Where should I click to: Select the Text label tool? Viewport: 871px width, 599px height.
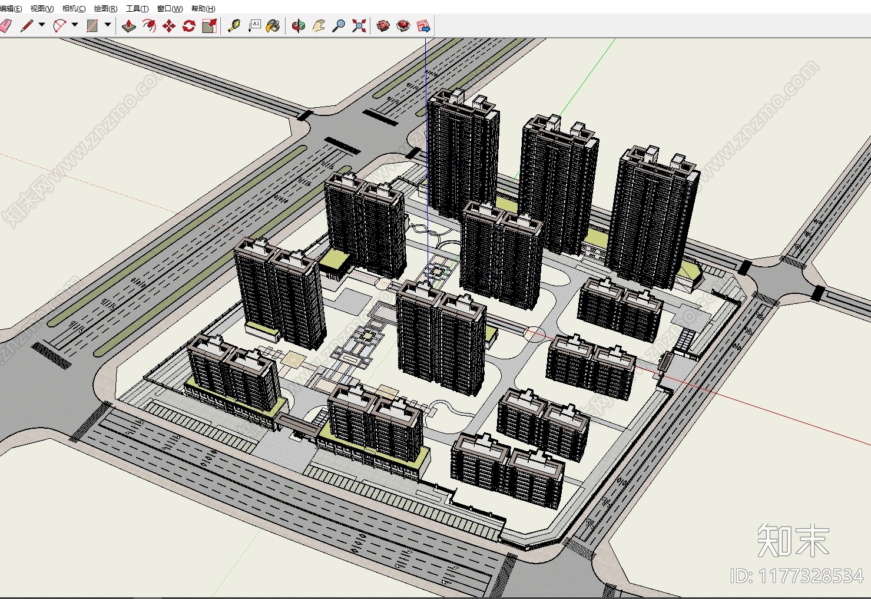pyautogui.click(x=254, y=26)
